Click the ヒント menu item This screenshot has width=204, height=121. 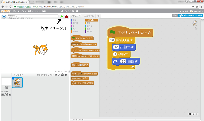[x=37, y=11]
